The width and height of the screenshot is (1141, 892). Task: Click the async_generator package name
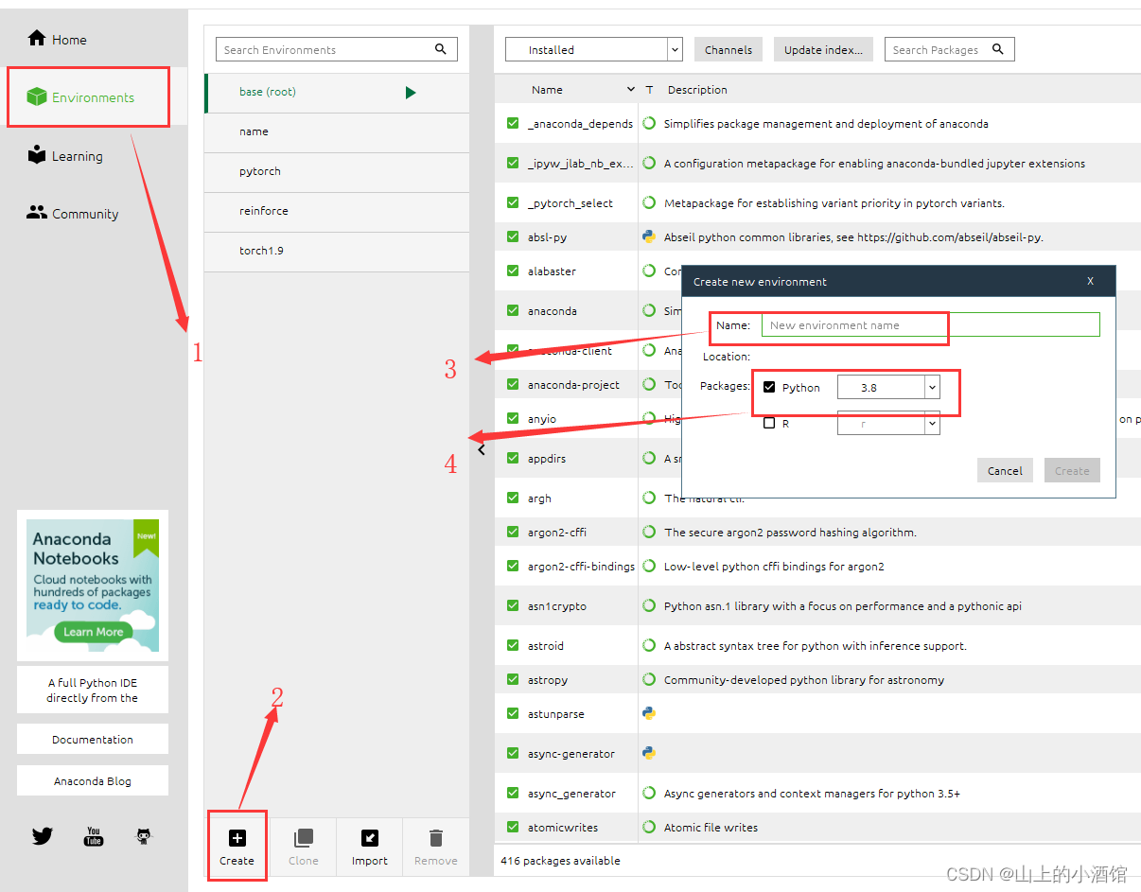click(571, 793)
